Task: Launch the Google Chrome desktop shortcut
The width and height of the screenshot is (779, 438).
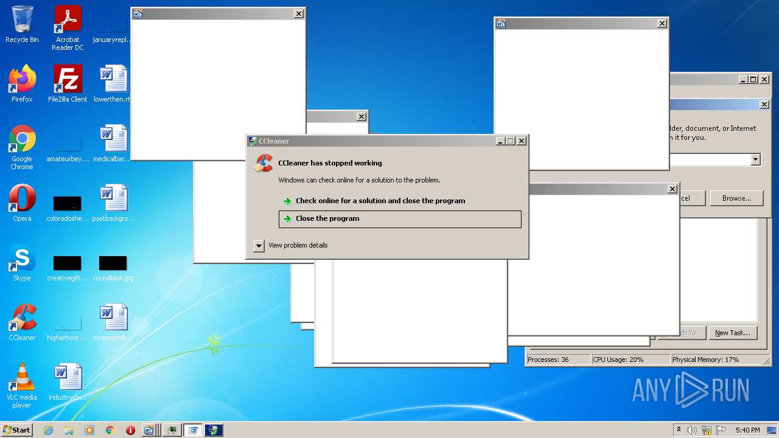Action: coord(22,147)
